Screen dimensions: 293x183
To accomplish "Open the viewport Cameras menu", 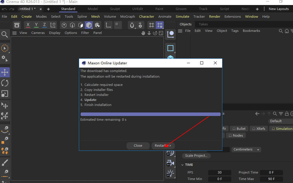I will [38, 33].
